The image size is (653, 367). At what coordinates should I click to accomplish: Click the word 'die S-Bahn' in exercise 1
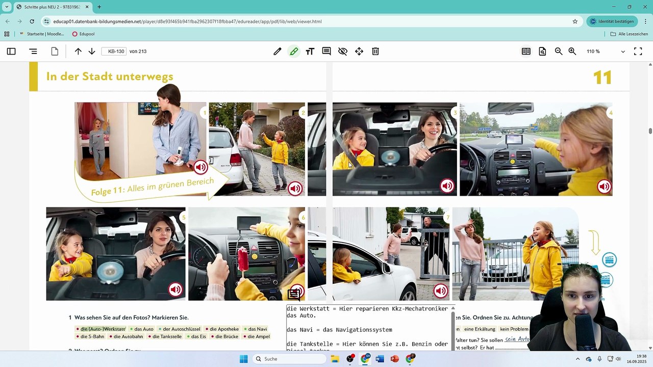(x=92, y=336)
